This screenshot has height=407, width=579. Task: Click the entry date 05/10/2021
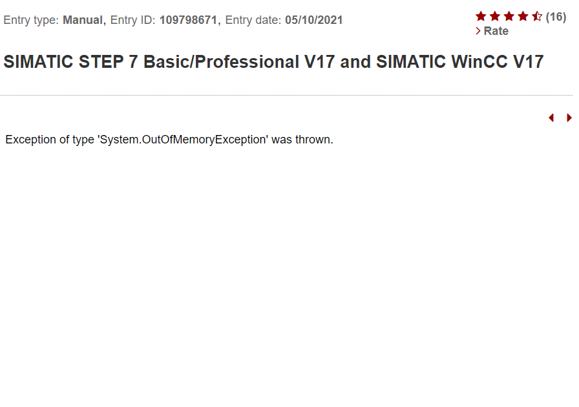point(313,20)
